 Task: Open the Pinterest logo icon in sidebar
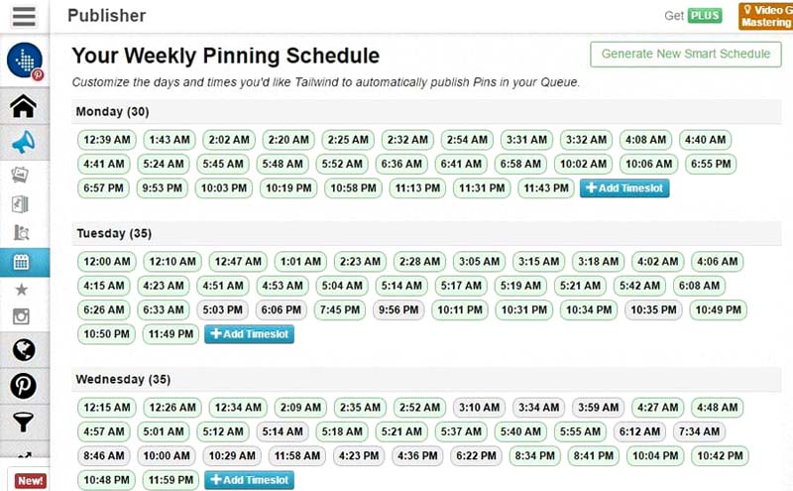23,386
